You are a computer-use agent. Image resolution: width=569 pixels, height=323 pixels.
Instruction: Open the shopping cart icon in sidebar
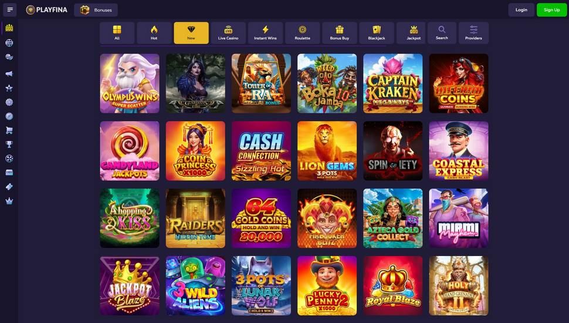tap(9, 130)
